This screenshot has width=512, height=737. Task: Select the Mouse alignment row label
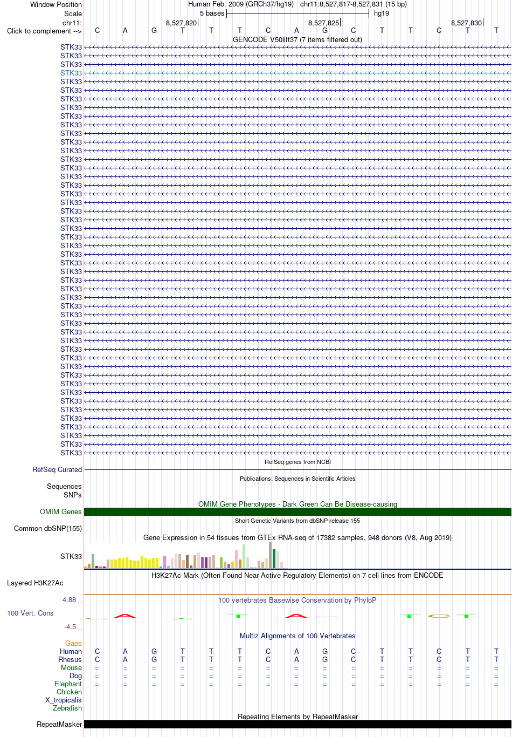71,667
